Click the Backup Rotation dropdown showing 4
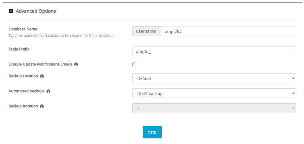The width and height of the screenshot is (304, 144). click(214, 108)
